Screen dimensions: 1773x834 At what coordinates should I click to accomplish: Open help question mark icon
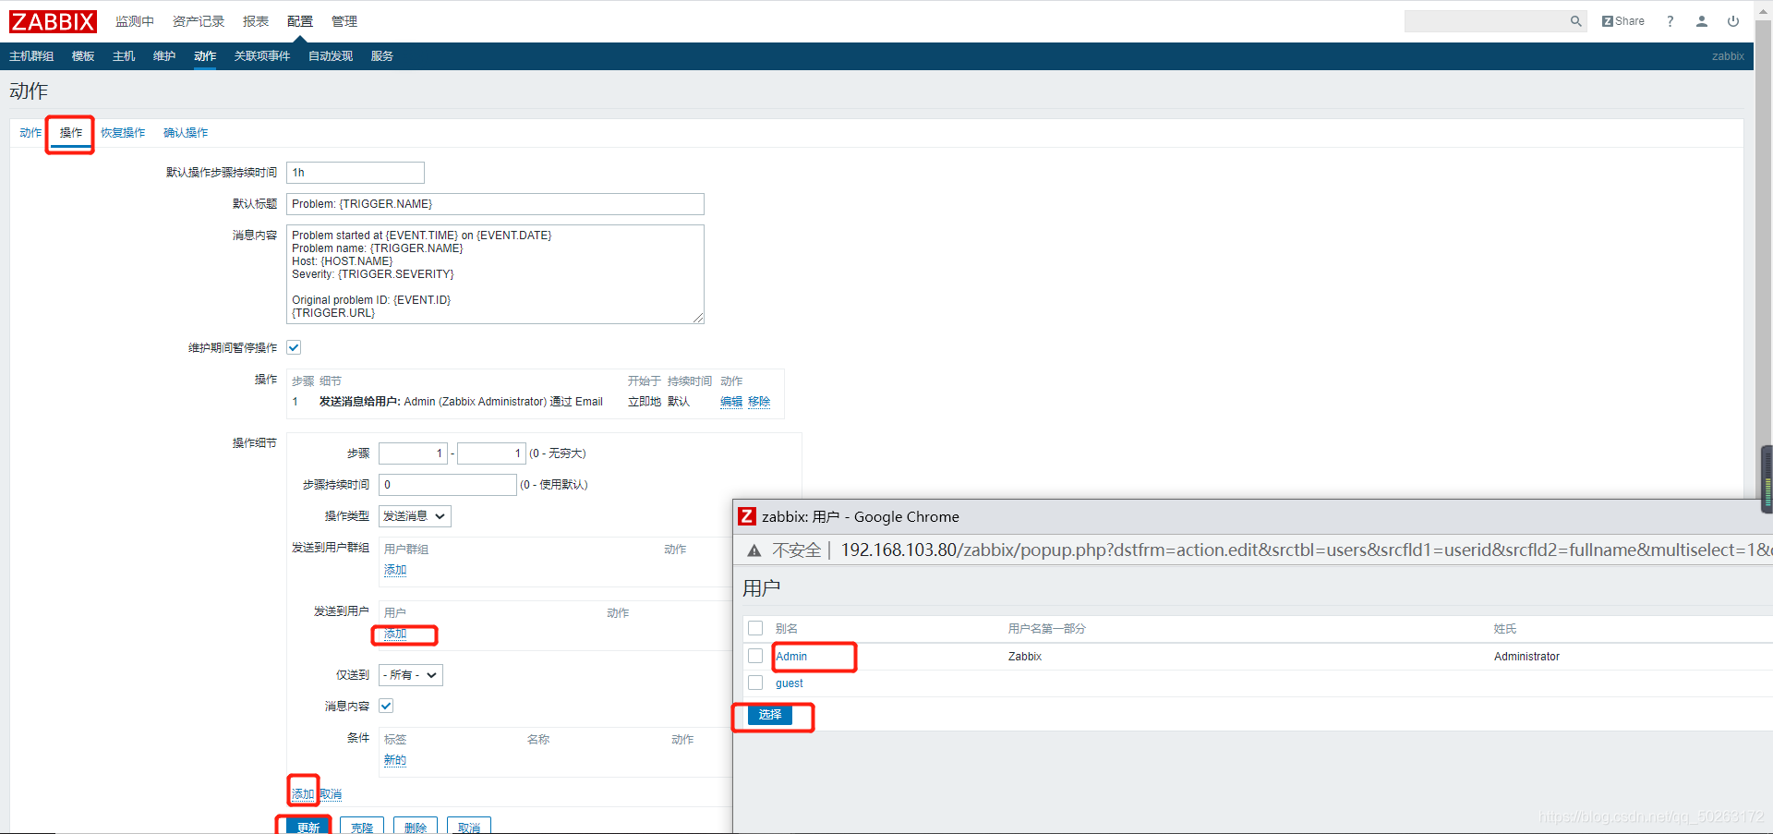1670,21
